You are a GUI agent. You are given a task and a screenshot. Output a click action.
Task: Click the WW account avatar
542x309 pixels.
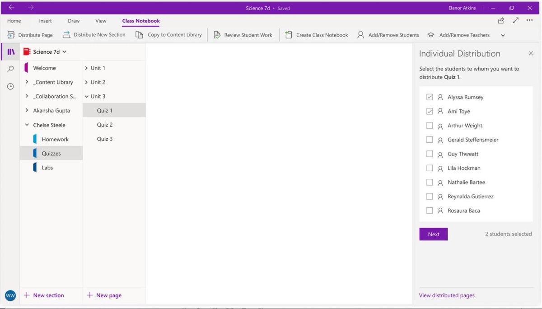[x=10, y=295]
